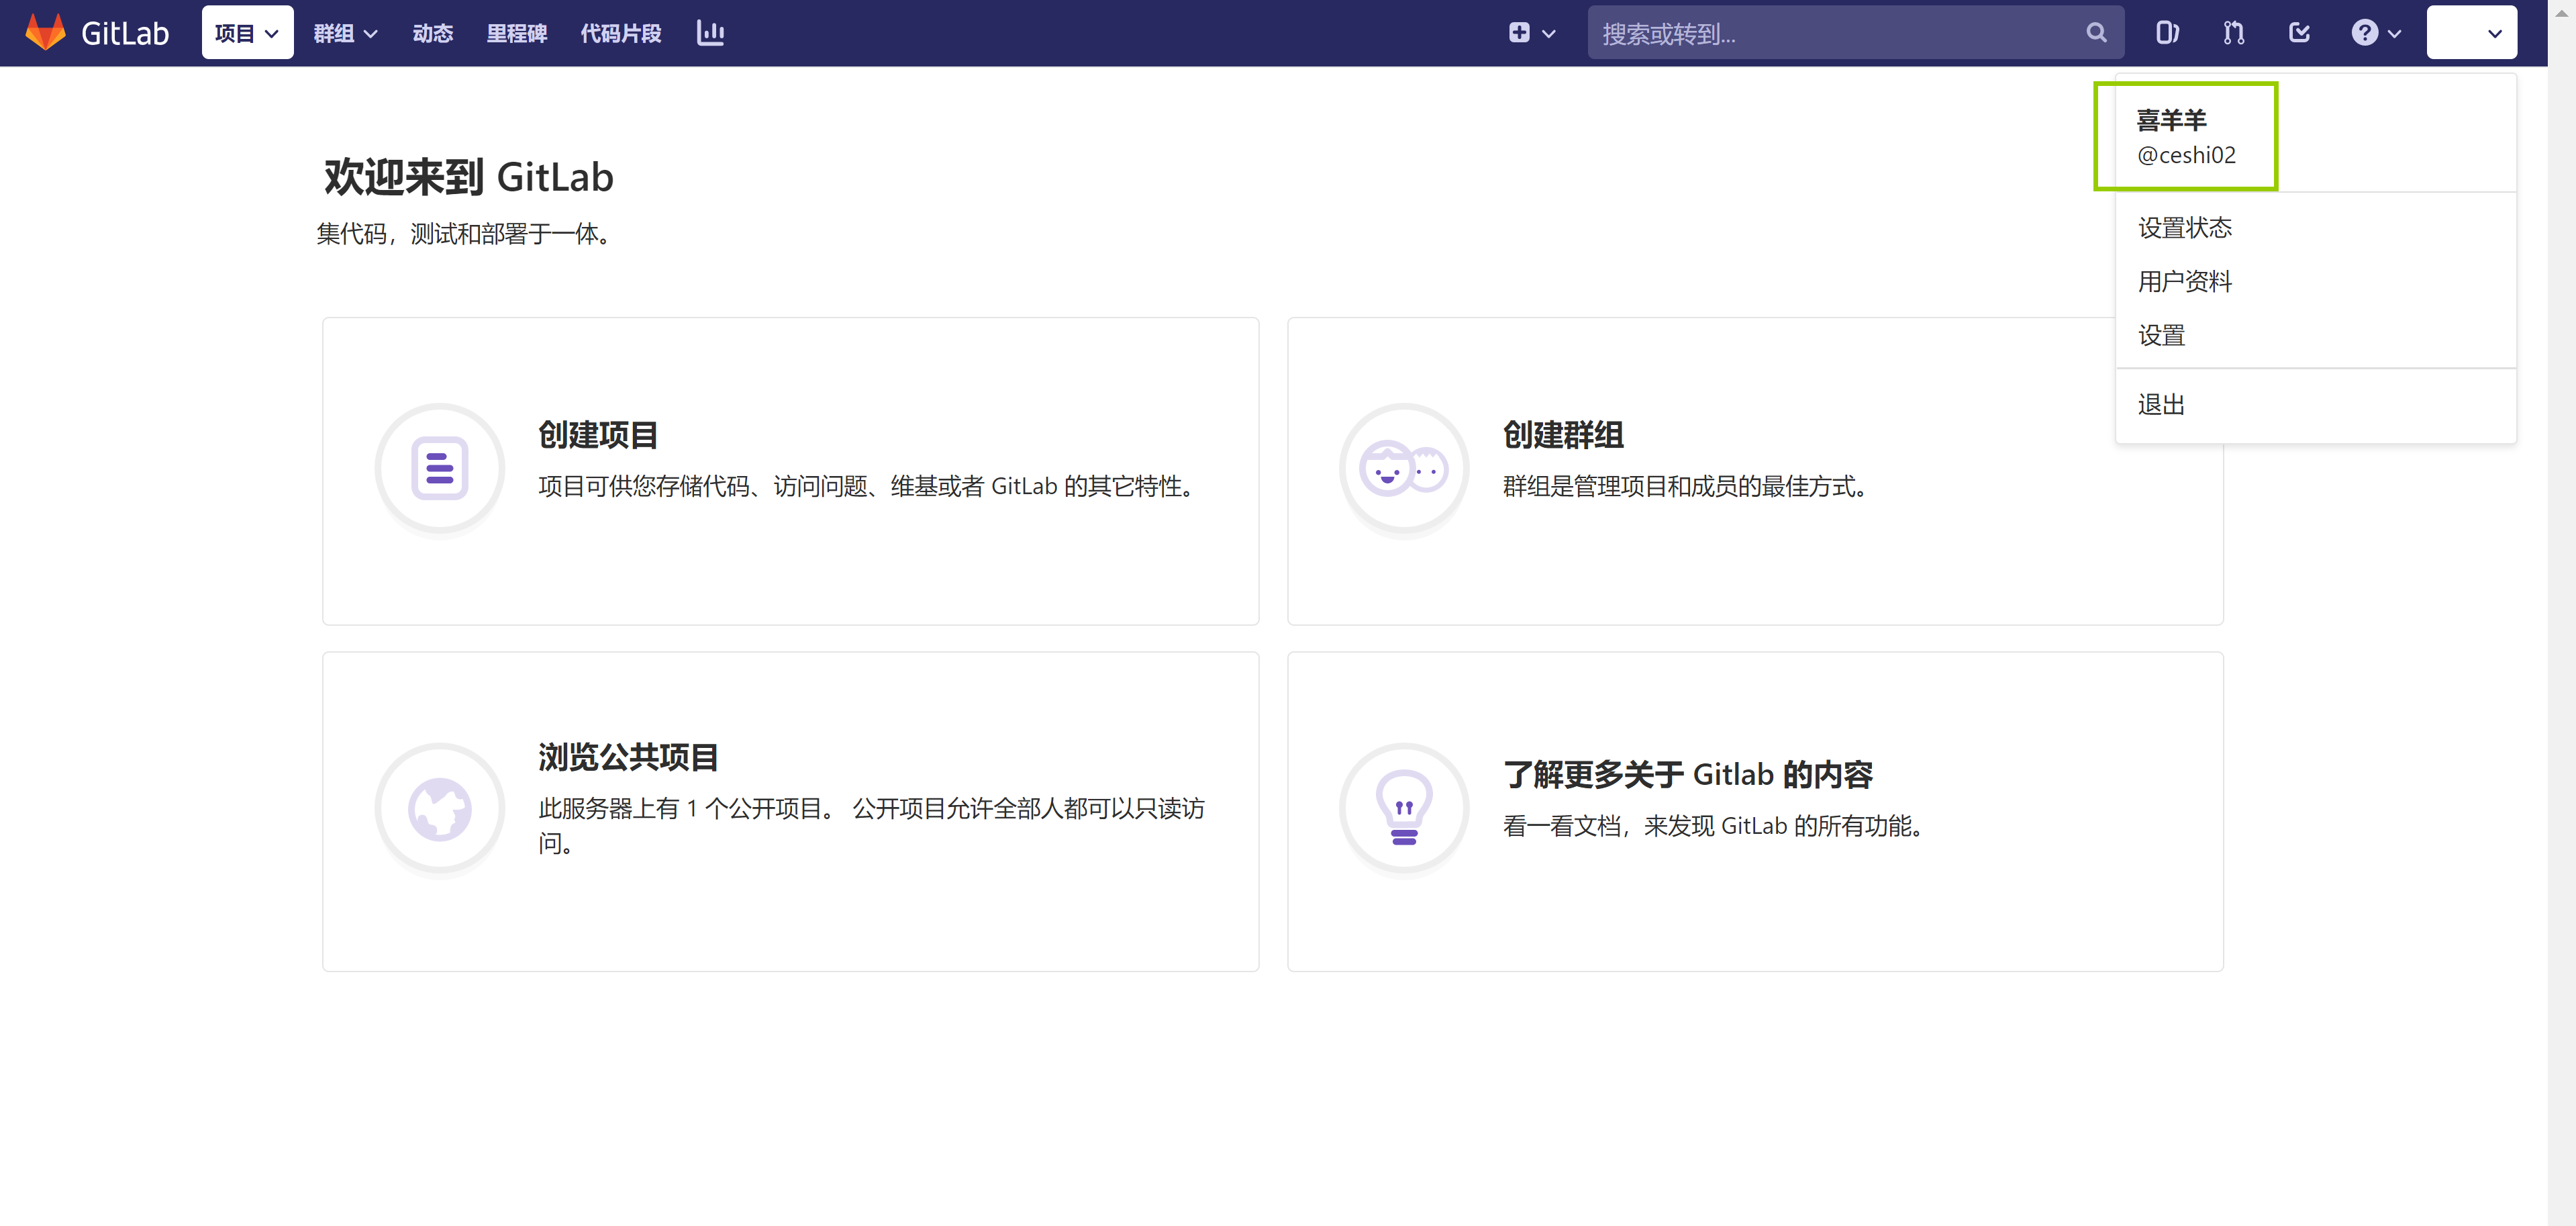Open the 创建群组 card heading
This screenshot has width=2576, height=1226.
(1563, 435)
